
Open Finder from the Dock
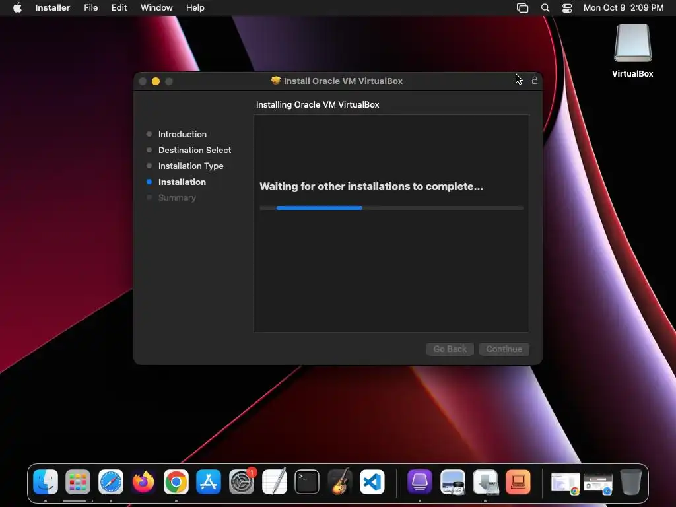[46, 482]
